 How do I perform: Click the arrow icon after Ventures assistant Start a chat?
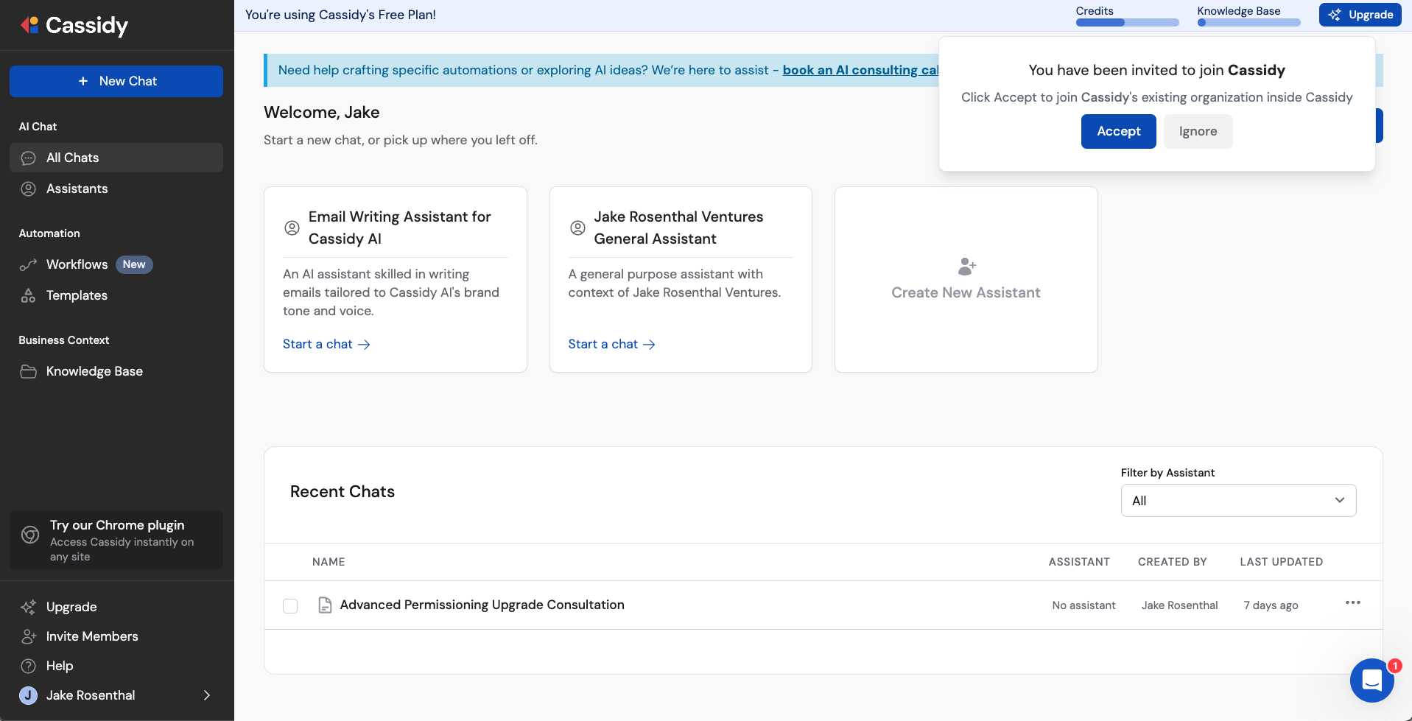tap(649, 345)
